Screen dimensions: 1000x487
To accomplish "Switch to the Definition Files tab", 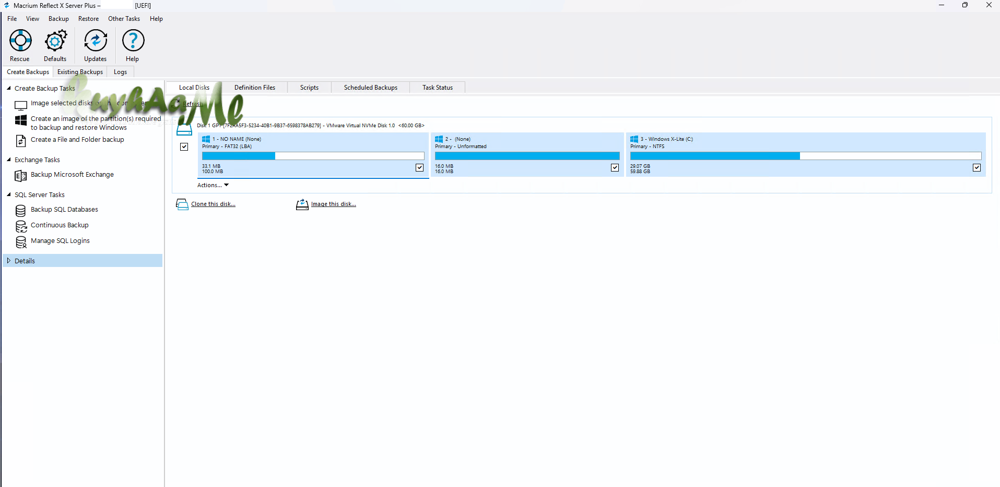I will click(x=255, y=88).
